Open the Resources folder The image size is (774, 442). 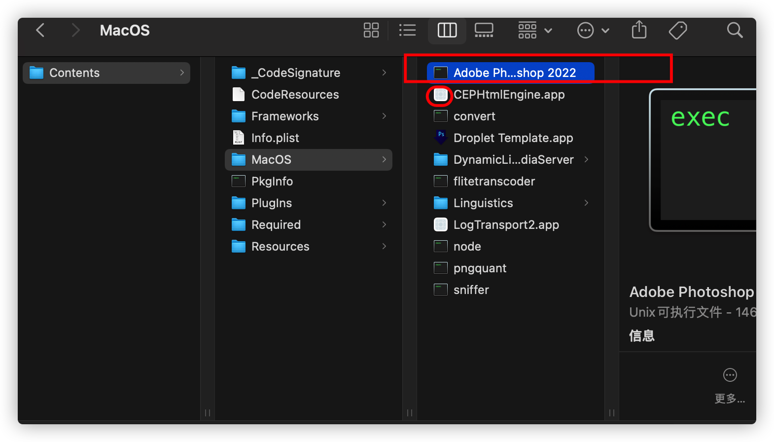pyautogui.click(x=309, y=247)
